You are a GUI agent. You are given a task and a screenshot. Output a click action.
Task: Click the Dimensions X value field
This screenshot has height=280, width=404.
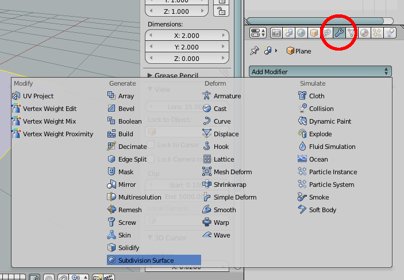(x=187, y=35)
